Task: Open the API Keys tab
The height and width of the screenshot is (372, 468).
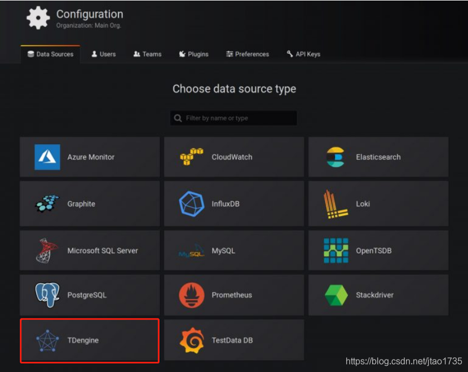Action: click(303, 54)
